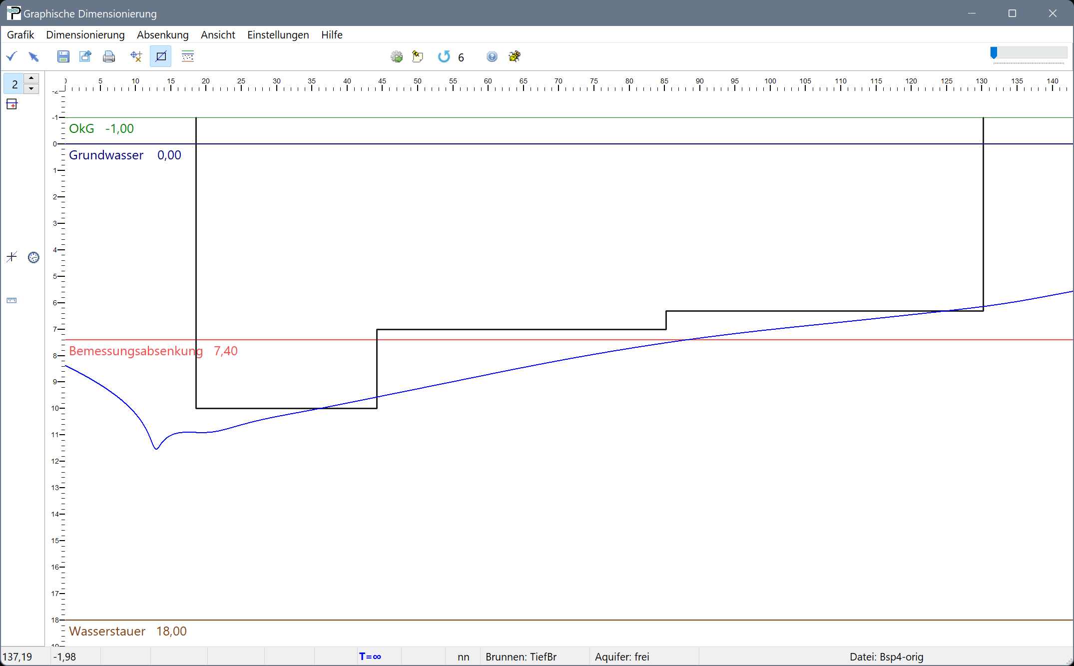The image size is (1074, 666).
Task: Click the yellow bee bug icon
Action: 515,56
